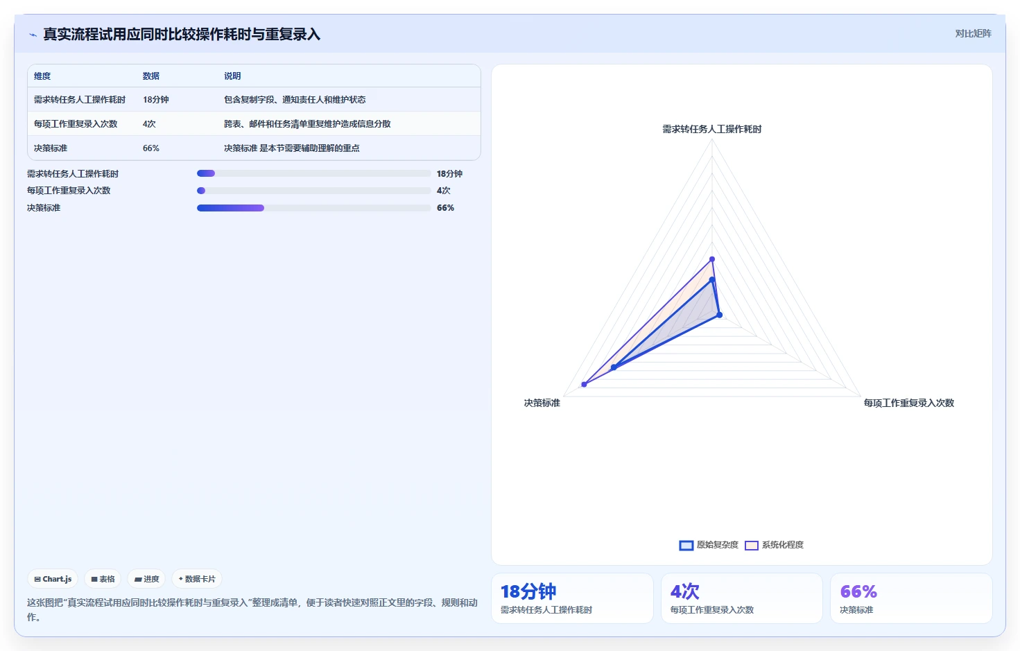This screenshot has height=651, width=1020.
Task: Click progress value 4次 beside the bar
Action: (x=444, y=191)
